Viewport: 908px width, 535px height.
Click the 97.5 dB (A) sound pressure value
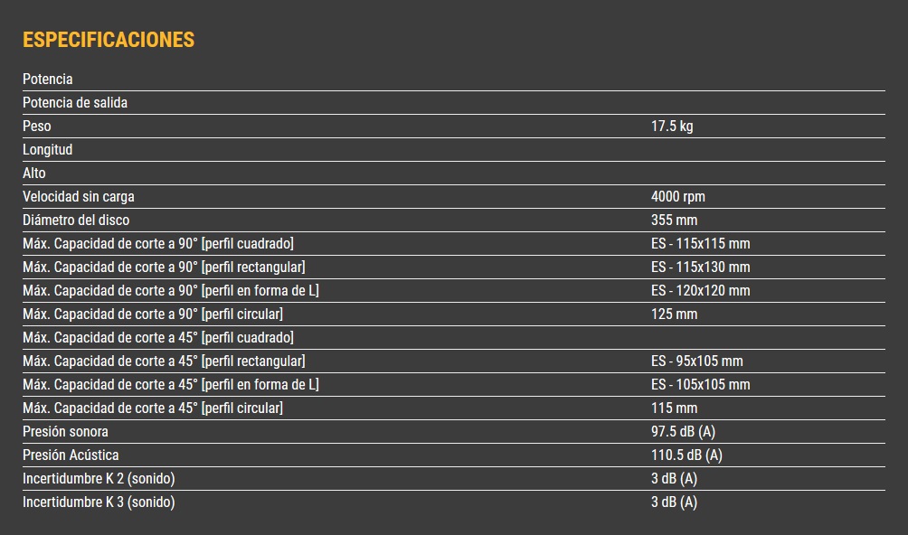(x=683, y=432)
